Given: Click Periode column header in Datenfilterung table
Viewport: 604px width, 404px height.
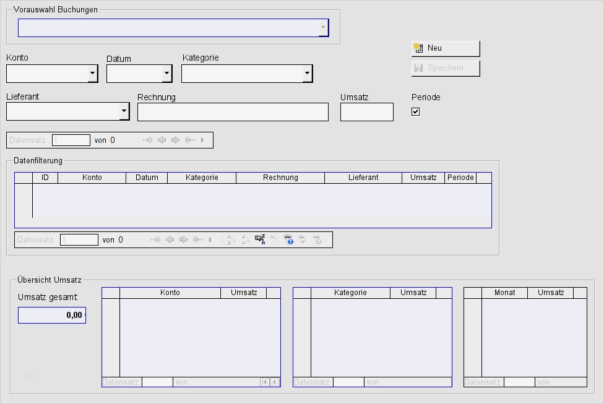Looking at the screenshot, I should click(x=460, y=178).
